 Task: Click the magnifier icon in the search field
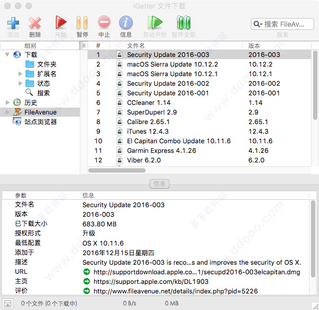(x=258, y=25)
